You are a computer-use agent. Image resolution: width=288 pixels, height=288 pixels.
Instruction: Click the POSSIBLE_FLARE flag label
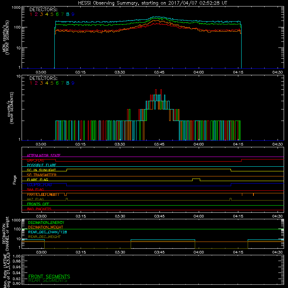[x=41, y=165]
